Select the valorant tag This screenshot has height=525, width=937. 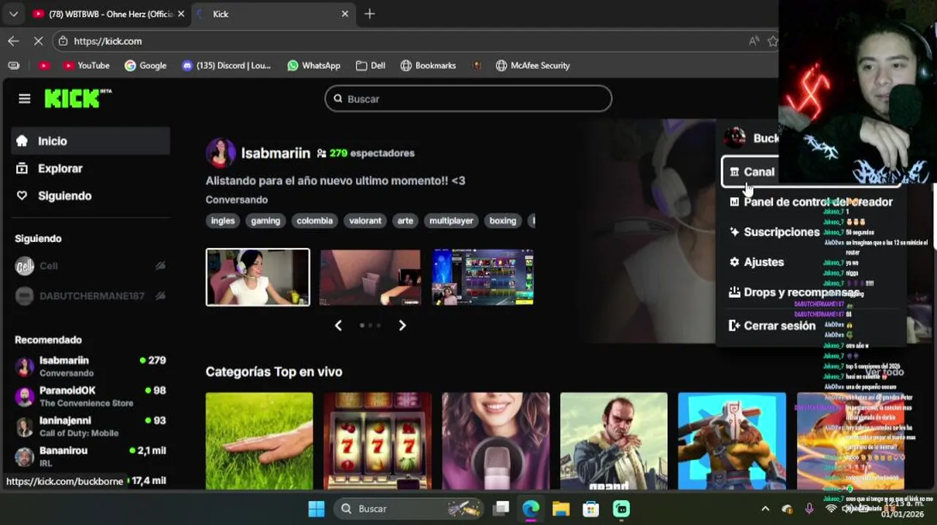[365, 221]
